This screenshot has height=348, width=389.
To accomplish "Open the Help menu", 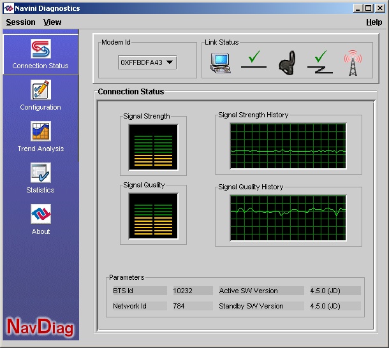I will pyautogui.click(x=374, y=22).
